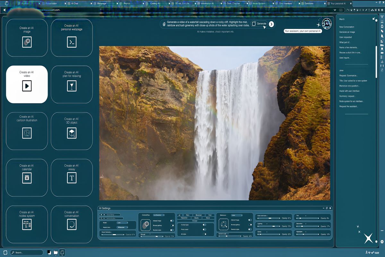Image resolution: width=385 pixels, height=257 pixels.
Task: Open the Create an AI video tool
Action: tap(27, 84)
